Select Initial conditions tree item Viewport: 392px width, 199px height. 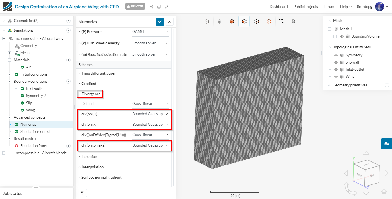point(34,74)
